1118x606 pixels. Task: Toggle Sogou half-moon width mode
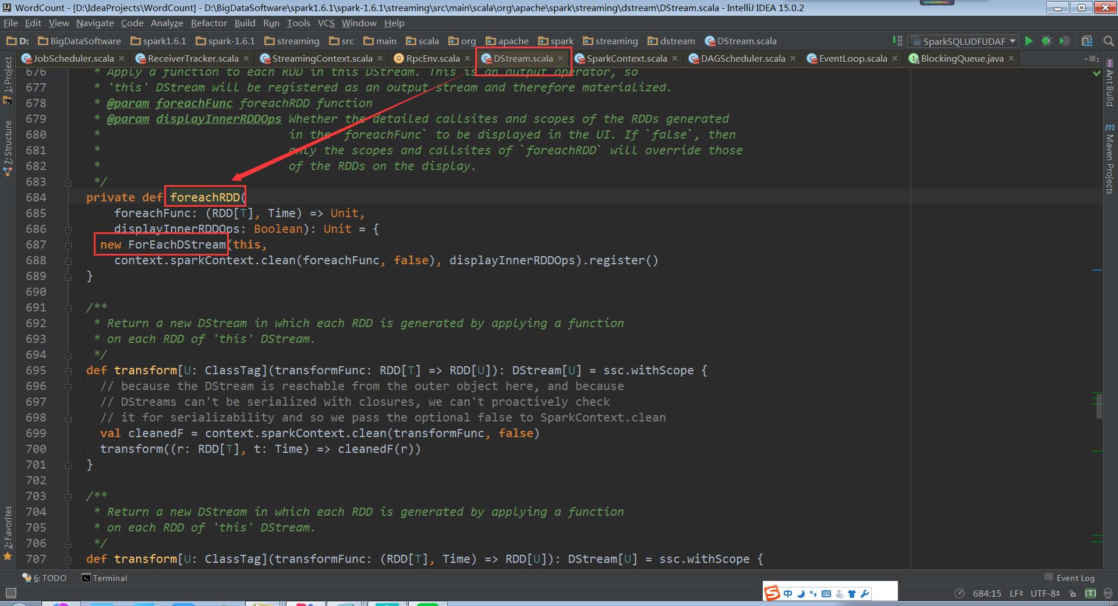point(801,594)
